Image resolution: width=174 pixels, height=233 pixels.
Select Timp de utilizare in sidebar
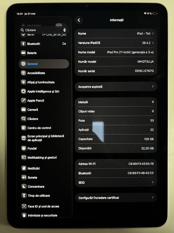(39, 196)
